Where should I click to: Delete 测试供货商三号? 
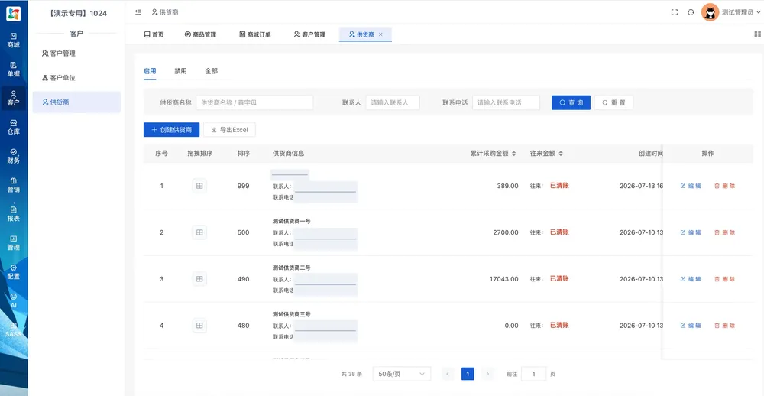(724, 326)
